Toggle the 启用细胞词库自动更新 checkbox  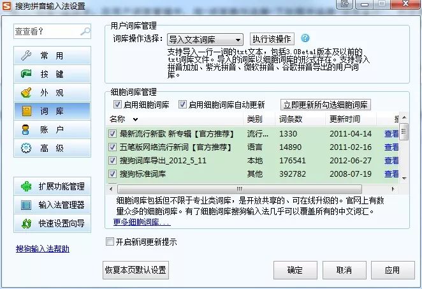point(182,104)
